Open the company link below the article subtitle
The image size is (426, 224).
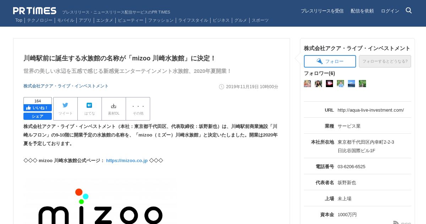(x=66, y=86)
